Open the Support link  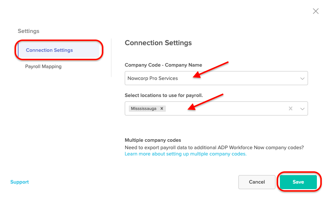tap(20, 182)
